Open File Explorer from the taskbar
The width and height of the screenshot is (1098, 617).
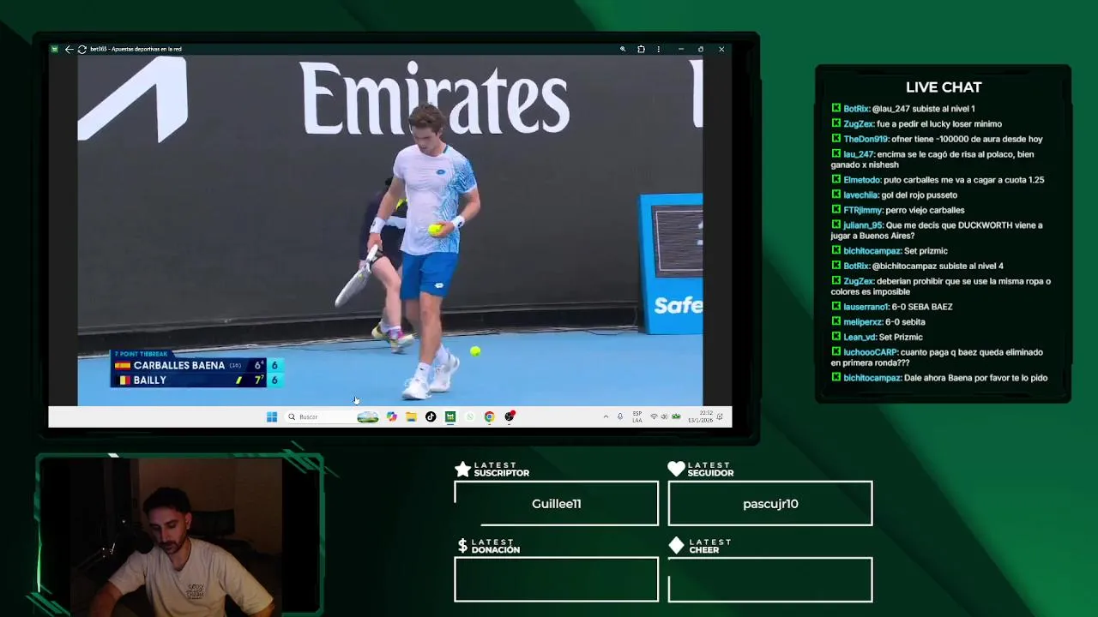point(411,416)
